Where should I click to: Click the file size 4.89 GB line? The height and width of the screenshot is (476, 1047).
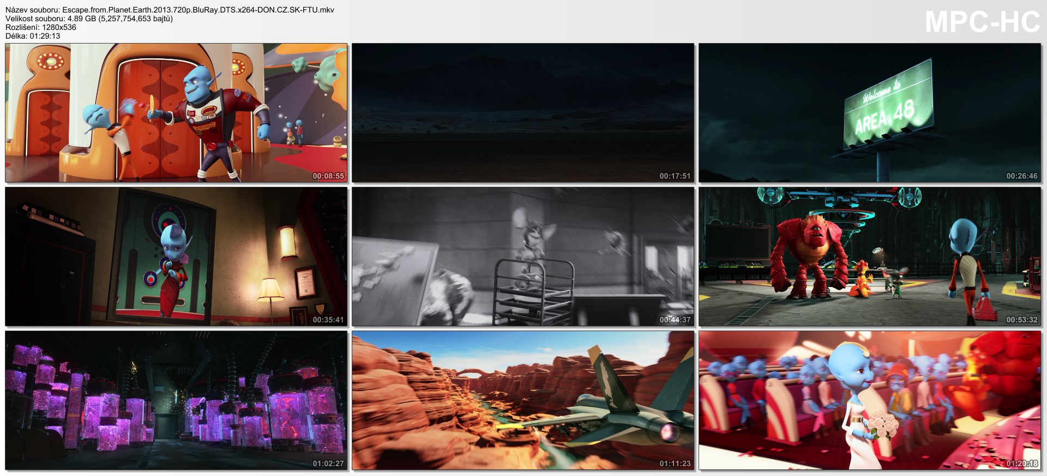click(89, 19)
